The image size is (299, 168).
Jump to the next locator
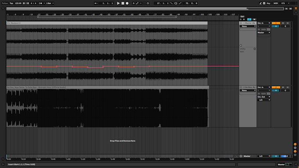[x=244, y=19]
